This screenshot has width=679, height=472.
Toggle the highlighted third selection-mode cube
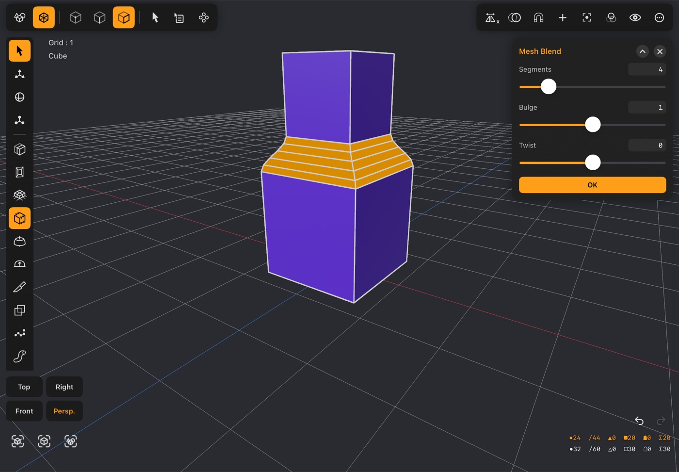tap(124, 18)
